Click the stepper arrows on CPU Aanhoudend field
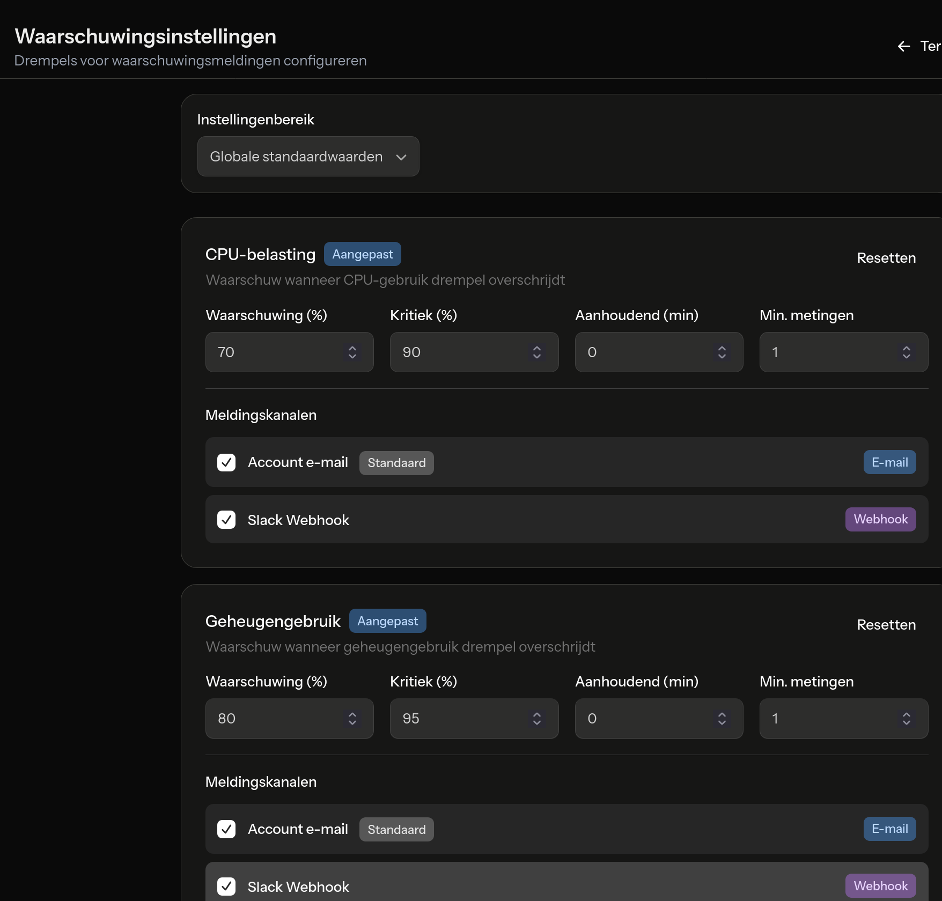The width and height of the screenshot is (942, 901). (x=722, y=352)
